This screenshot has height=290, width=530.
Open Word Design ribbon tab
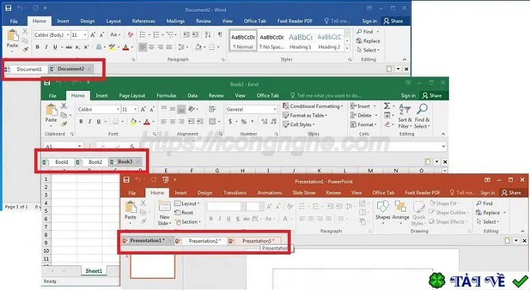(x=87, y=21)
